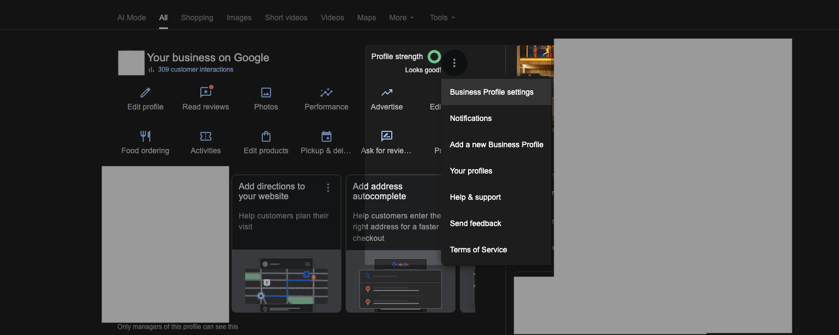Click the Profile strength indicator circle
839x335 pixels.
[433, 56]
